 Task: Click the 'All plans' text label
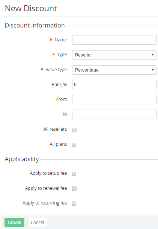point(58,144)
